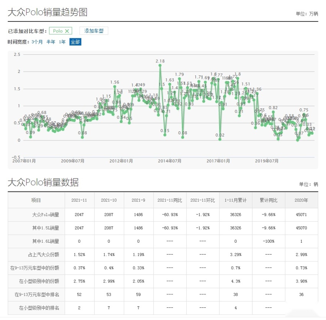This screenshot has height=320, width=326.
Task: Click the ranking value 38
Action: [236, 294]
